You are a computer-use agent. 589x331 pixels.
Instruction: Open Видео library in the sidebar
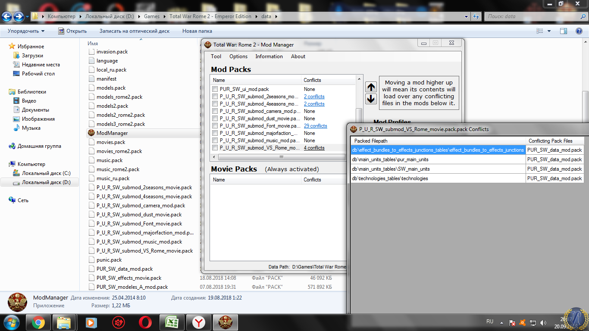click(29, 101)
